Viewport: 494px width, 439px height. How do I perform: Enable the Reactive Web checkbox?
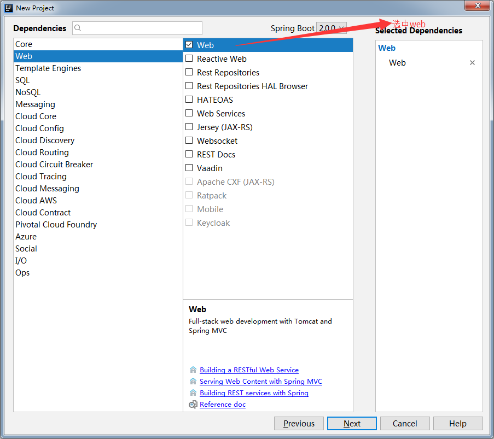click(189, 58)
